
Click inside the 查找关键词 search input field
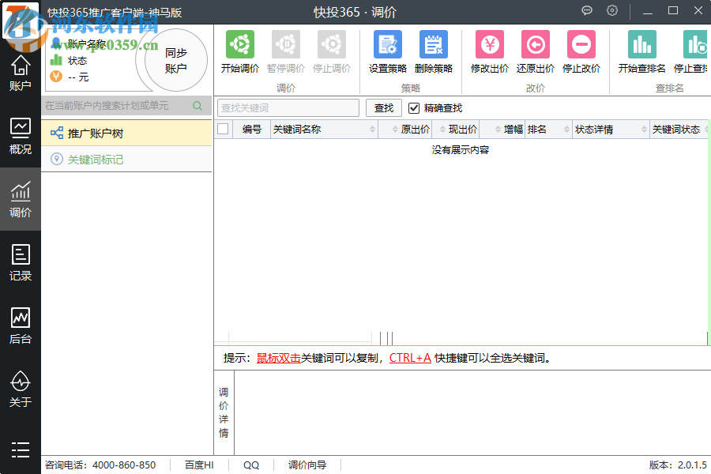click(x=287, y=107)
